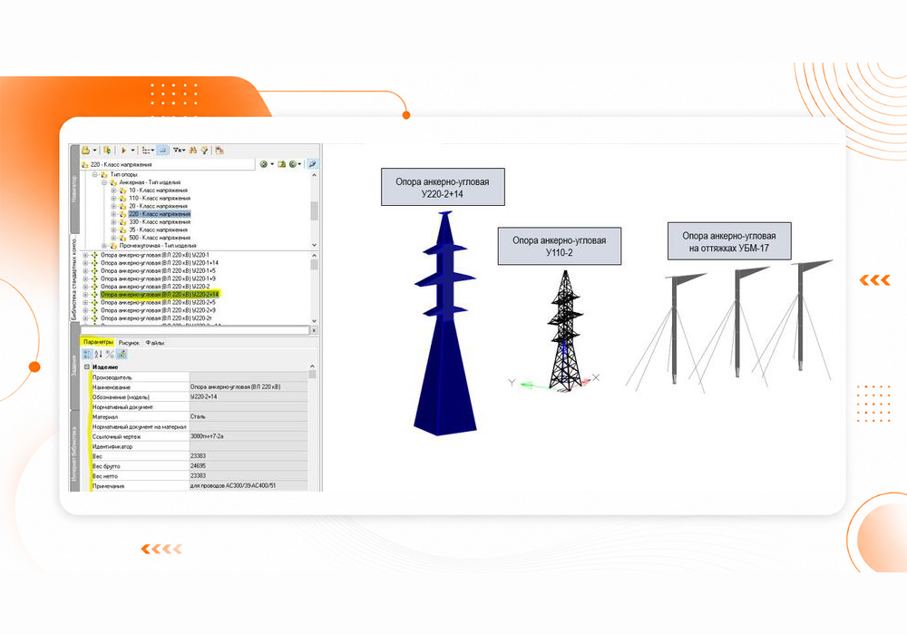Toggle the highlighted panel view toolbar button
The height and width of the screenshot is (635, 907).
tap(162, 151)
